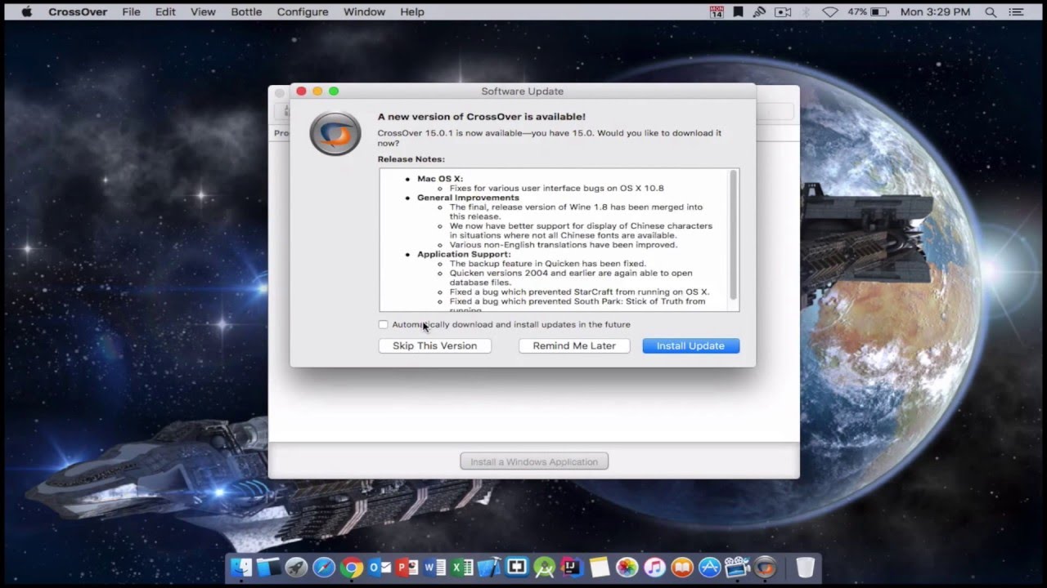The image size is (1047, 588).
Task: Open PowerPoint from the Dock
Action: point(407,567)
